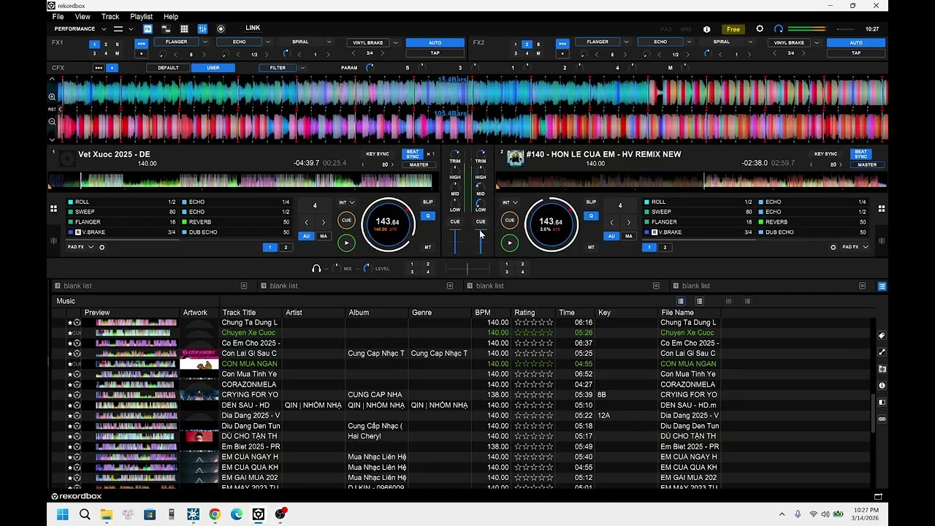Open CFX FILTER dropdown
Viewport: 935px width, 526px height.
[302, 68]
